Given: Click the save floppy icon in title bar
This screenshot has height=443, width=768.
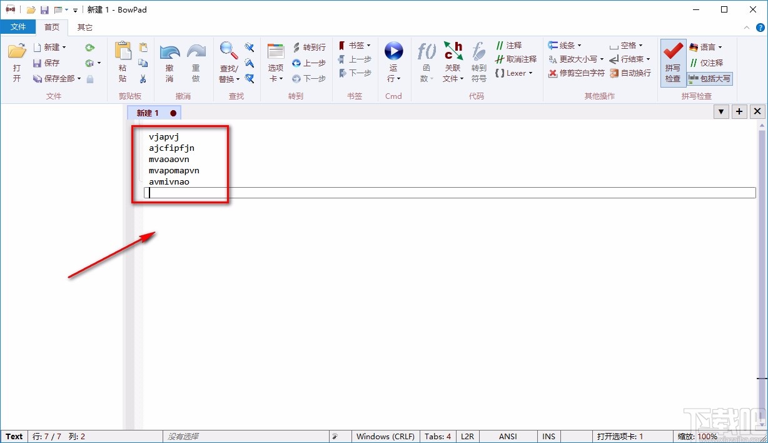Looking at the screenshot, I should (x=44, y=10).
